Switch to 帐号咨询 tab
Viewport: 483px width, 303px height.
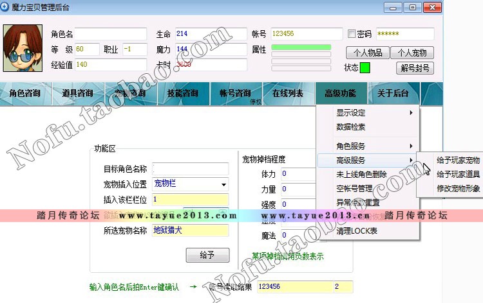235,93
